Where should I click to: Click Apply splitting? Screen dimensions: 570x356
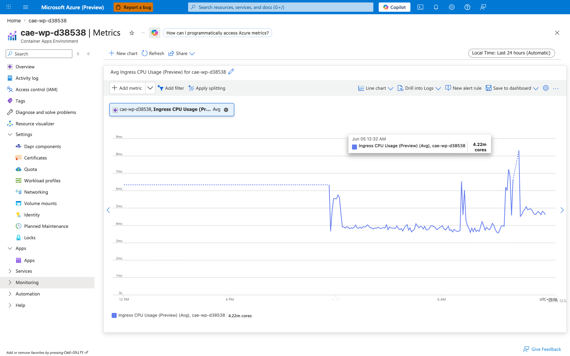point(207,88)
